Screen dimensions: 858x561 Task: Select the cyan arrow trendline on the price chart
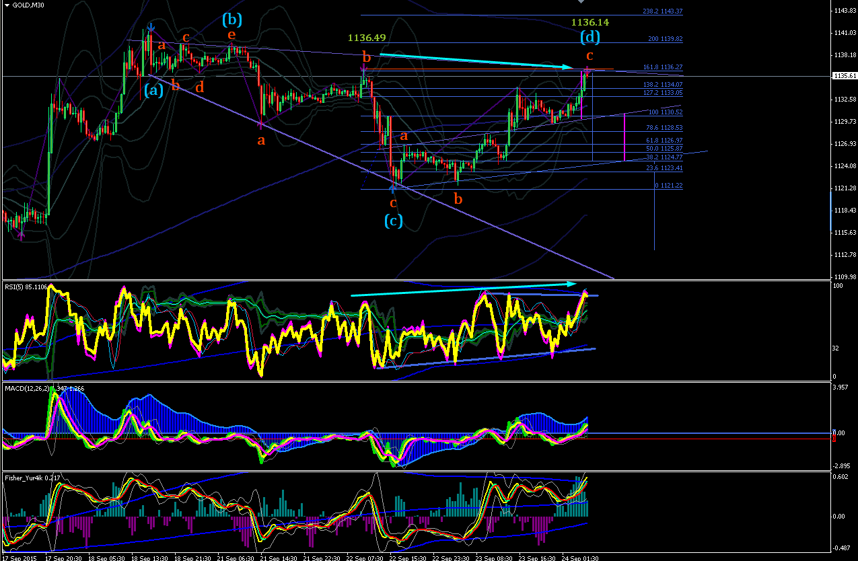[476, 61]
